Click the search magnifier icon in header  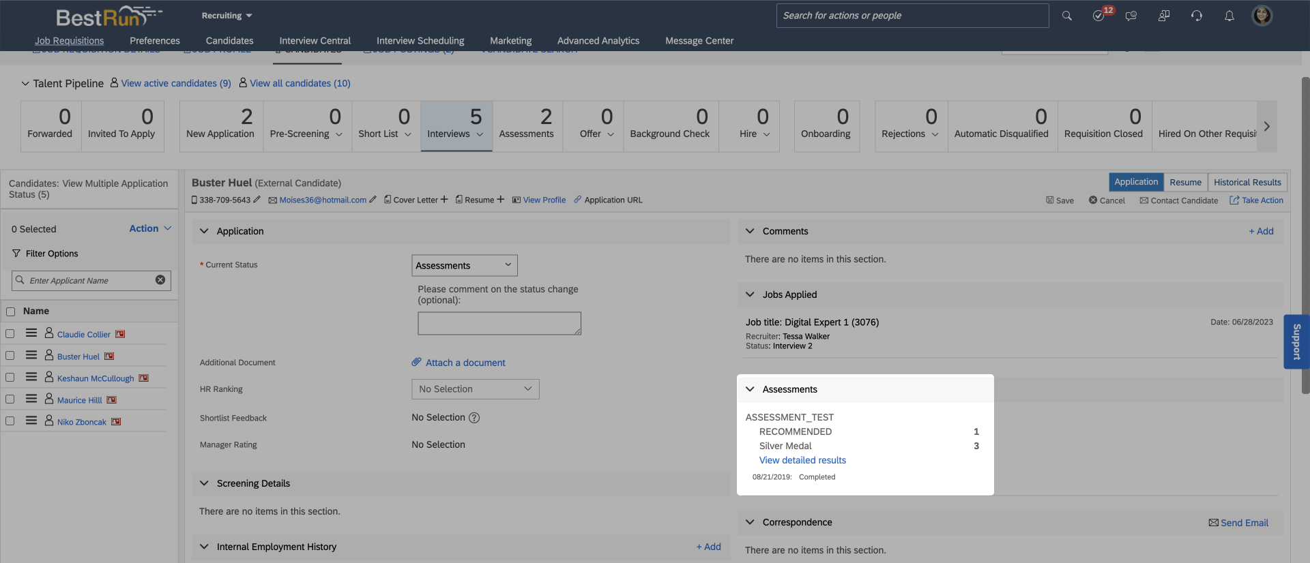tap(1066, 16)
